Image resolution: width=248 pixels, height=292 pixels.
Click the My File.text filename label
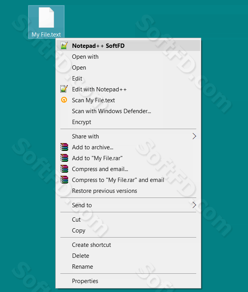coord(46,35)
